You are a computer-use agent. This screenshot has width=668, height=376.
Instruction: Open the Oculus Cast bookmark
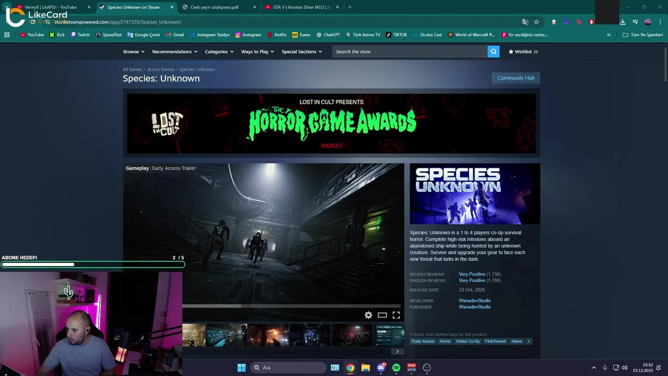(x=427, y=35)
